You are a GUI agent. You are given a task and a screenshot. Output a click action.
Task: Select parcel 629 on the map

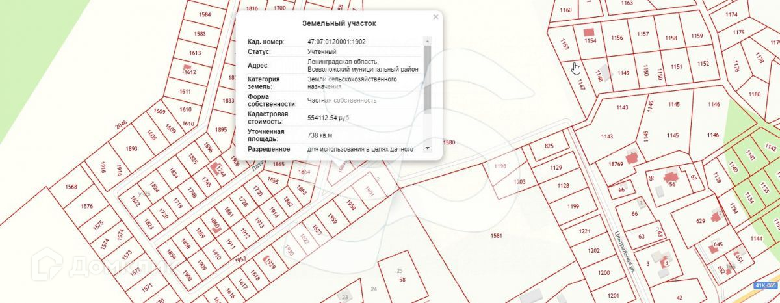(x=700, y=222)
